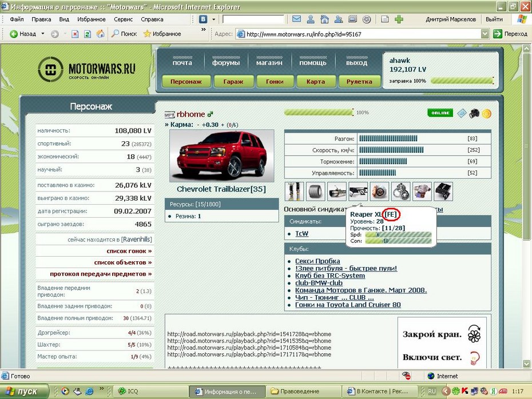The height and width of the screenshot is (399, 532).
Task: Open the Правка menu
Action: [41, 19]
